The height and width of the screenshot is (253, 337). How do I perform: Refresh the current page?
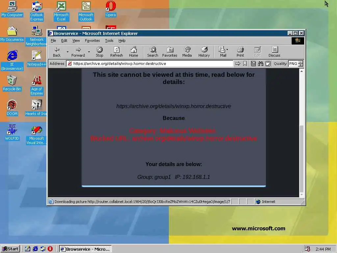[117, 52]
